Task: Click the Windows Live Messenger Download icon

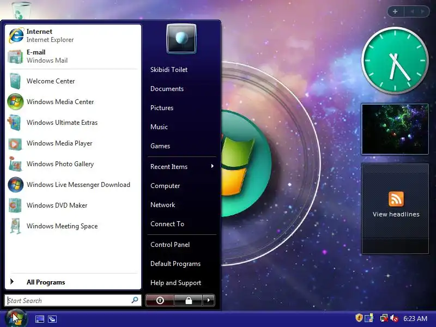Action: click(x=16, y=185)
